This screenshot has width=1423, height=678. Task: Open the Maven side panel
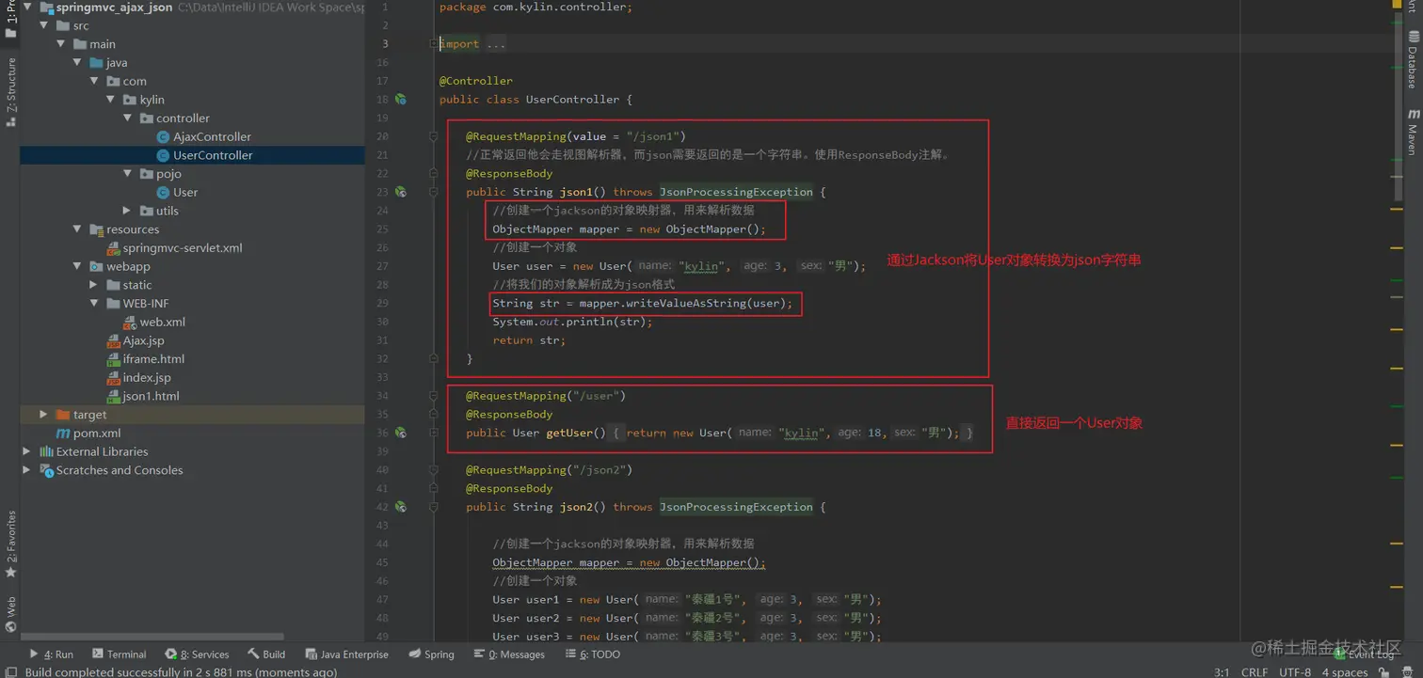click(x=1413, y=132)
